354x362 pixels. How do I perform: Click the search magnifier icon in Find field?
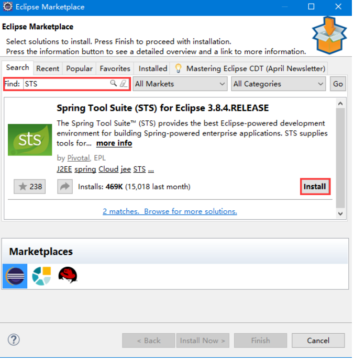click(114, 84)
